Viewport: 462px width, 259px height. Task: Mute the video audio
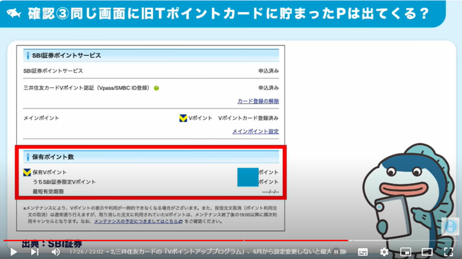point(56,252)
